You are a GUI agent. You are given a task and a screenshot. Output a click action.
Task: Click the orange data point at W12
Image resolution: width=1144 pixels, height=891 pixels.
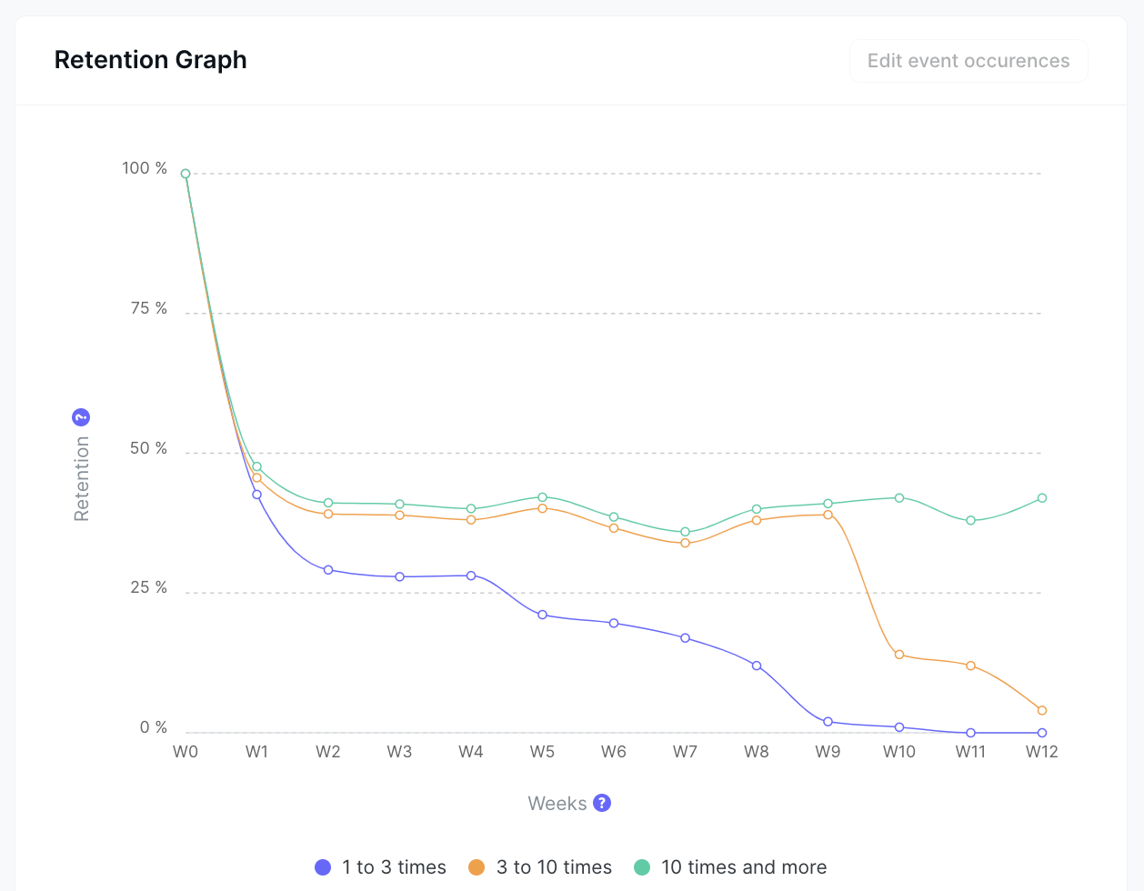point(1042,710)
